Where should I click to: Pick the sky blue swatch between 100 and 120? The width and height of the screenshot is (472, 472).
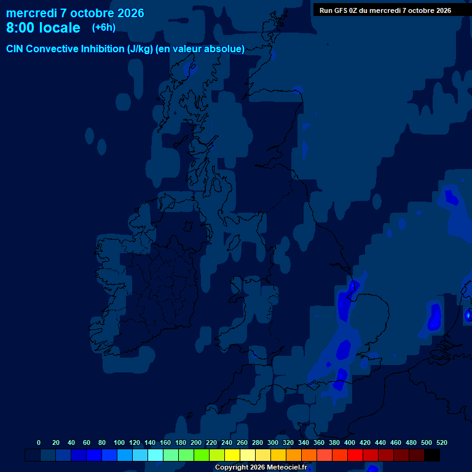(x=125, y=455)
